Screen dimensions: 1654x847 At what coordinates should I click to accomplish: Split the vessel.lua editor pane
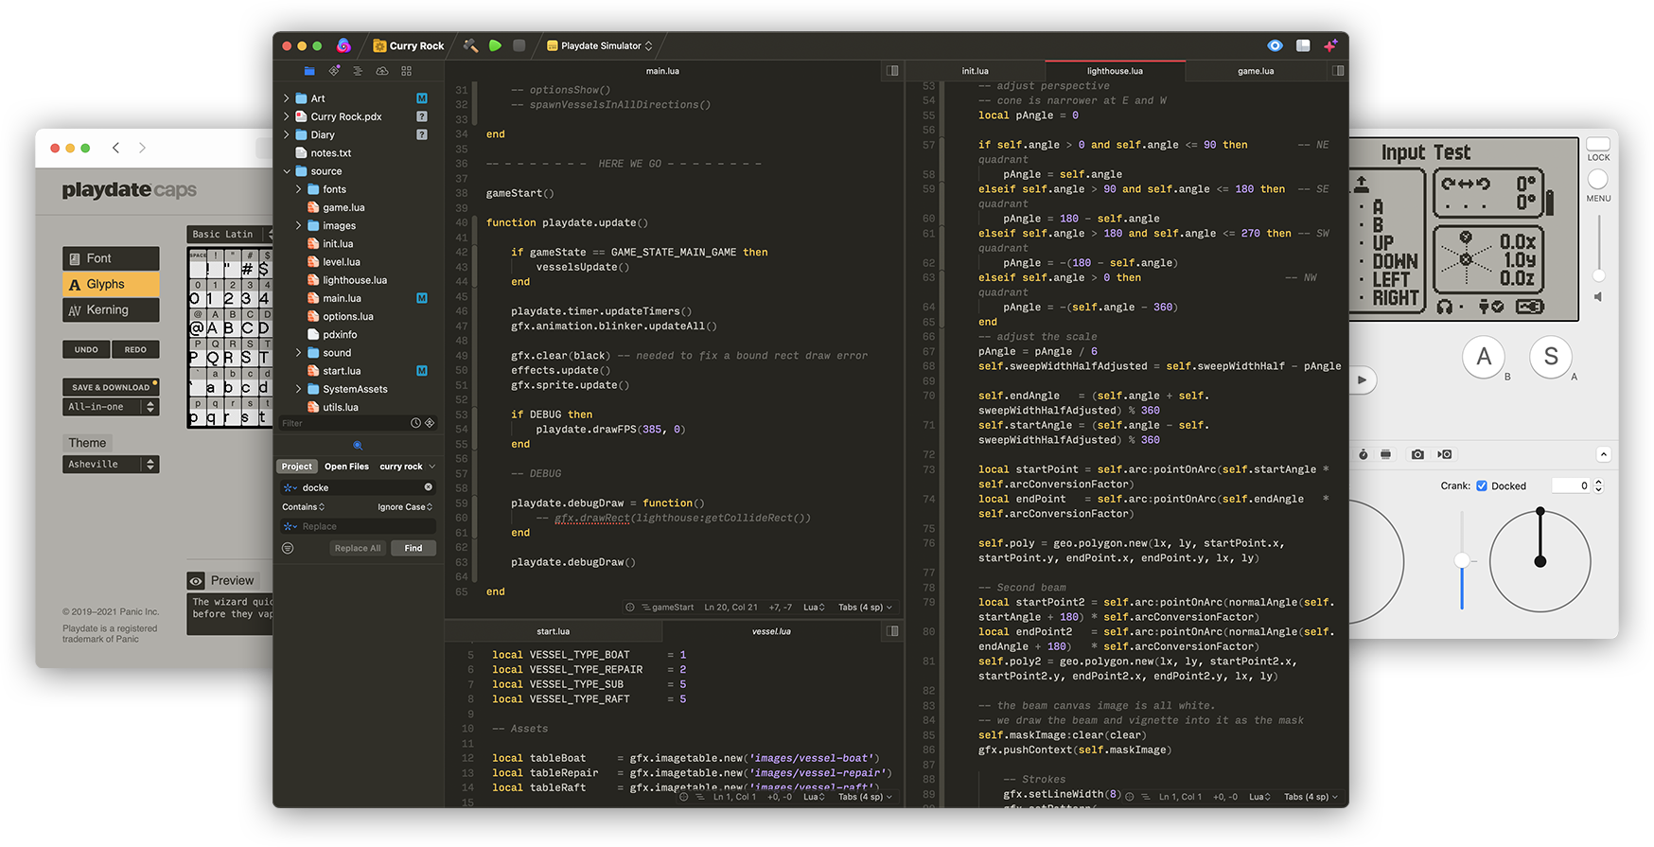click(x=892, y=631)
